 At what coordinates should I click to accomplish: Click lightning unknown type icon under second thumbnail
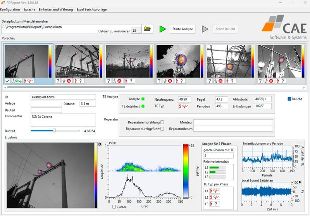pyautogui.click(x=78, y=81)
